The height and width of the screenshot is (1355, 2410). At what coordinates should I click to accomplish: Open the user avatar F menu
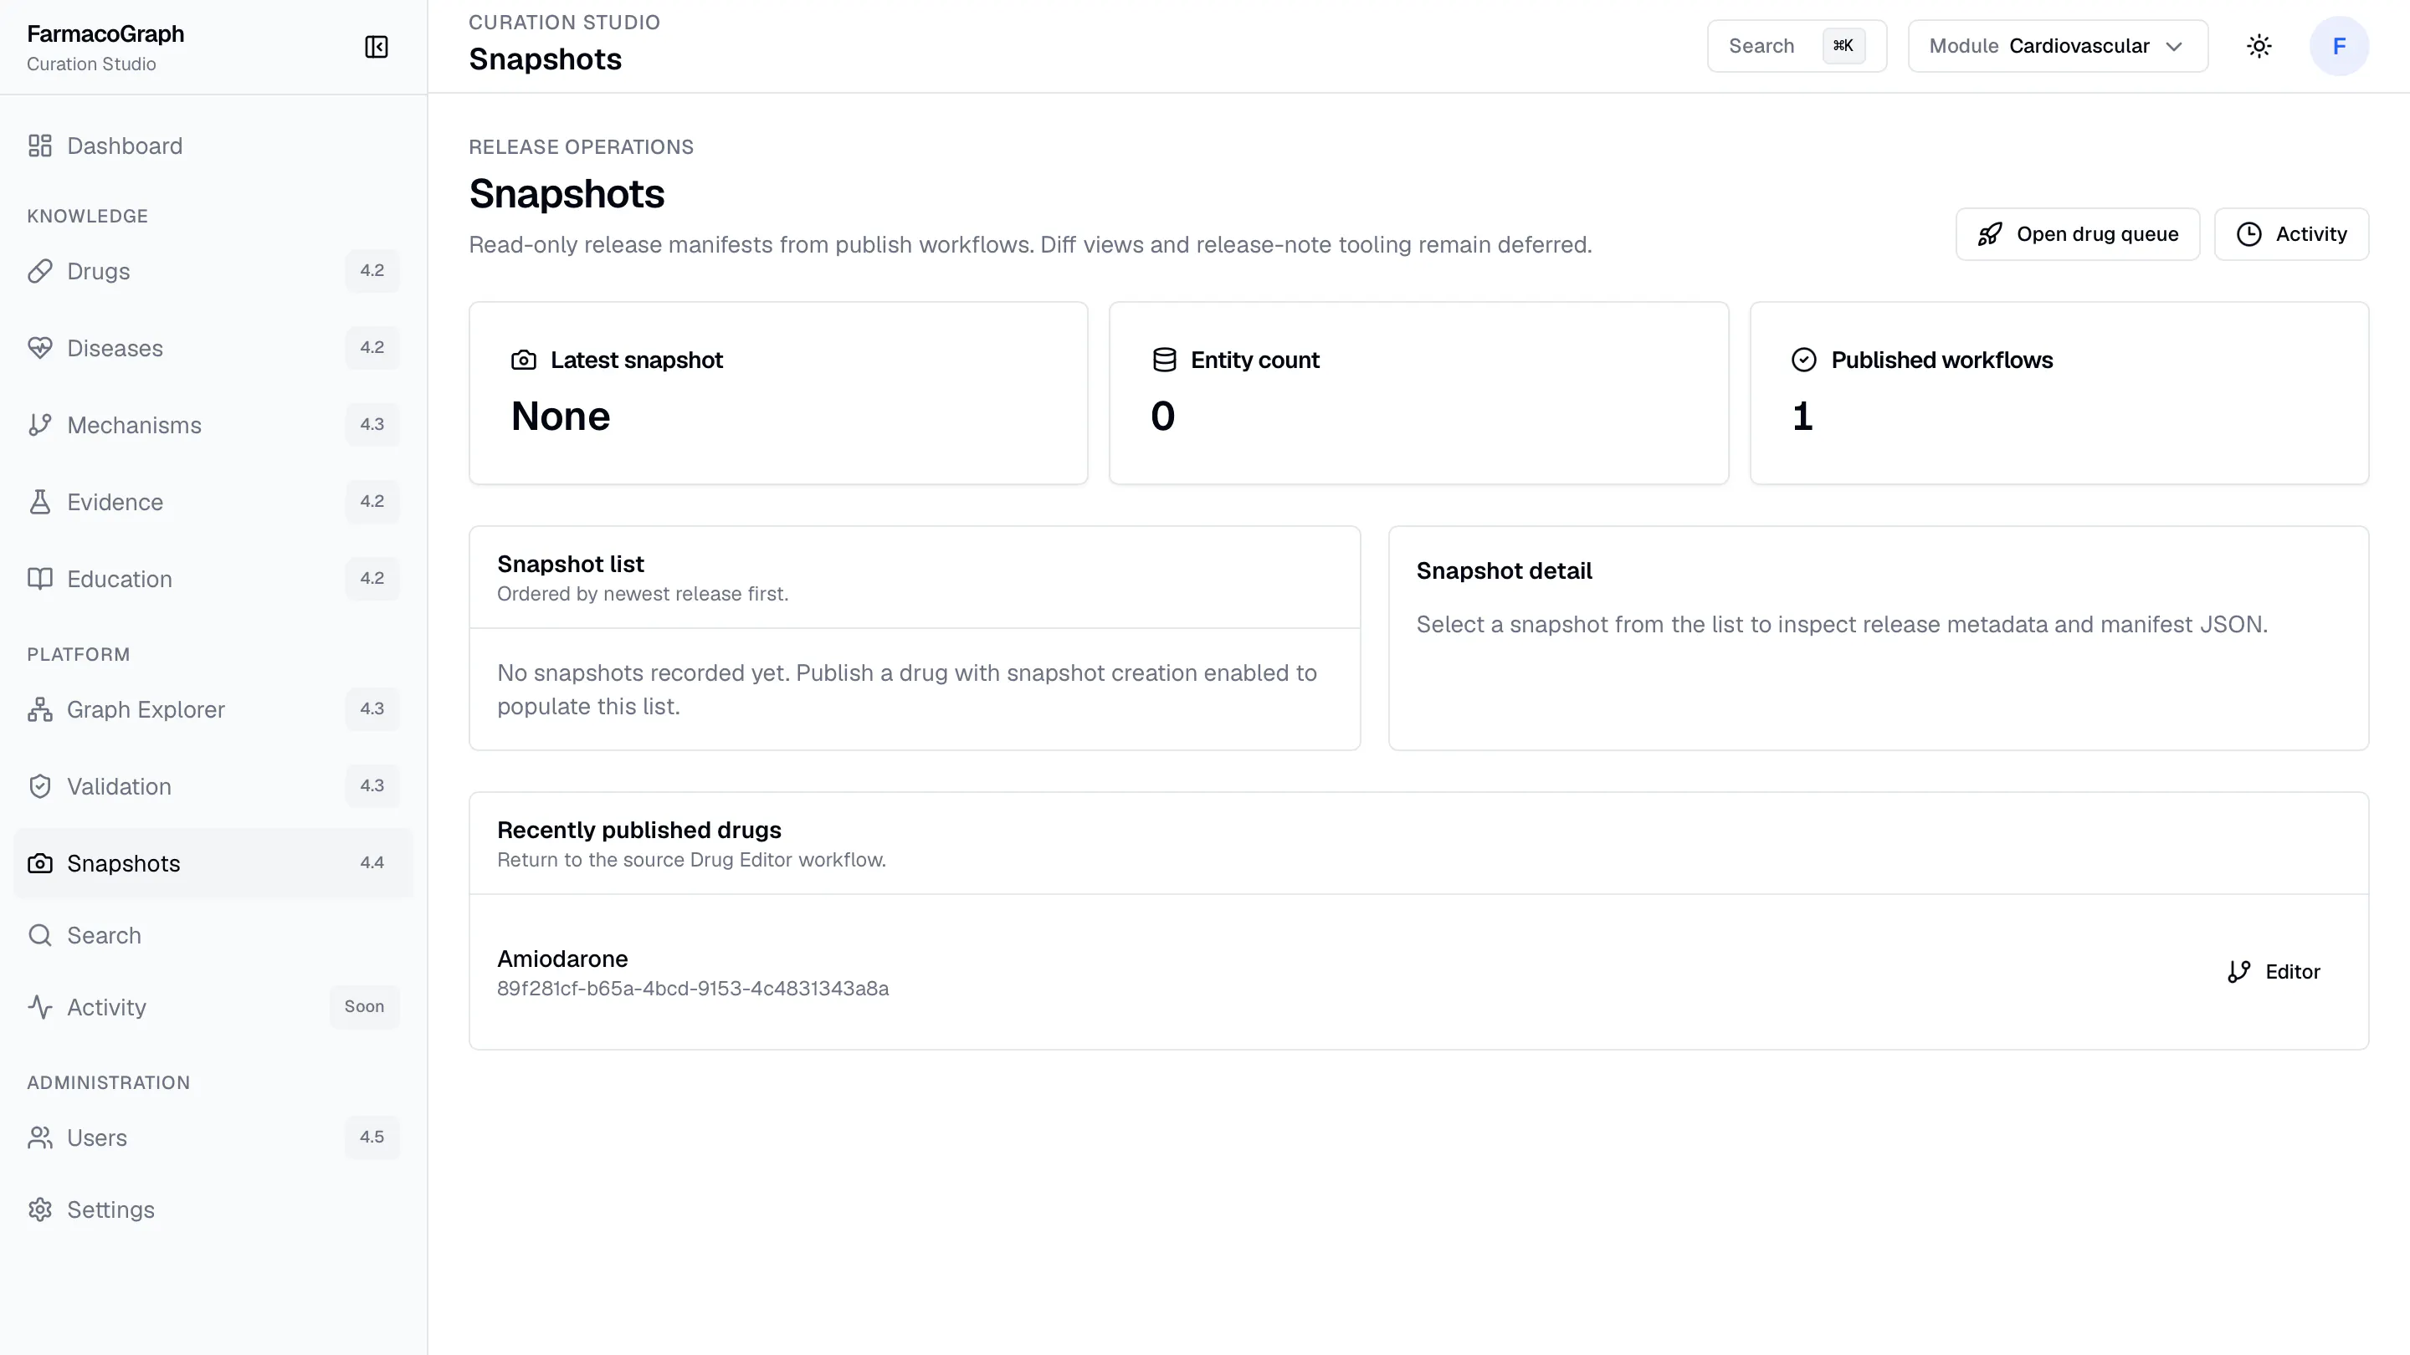tap(2339, 46)
